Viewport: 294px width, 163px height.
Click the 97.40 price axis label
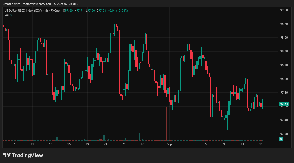coord(284,120)
